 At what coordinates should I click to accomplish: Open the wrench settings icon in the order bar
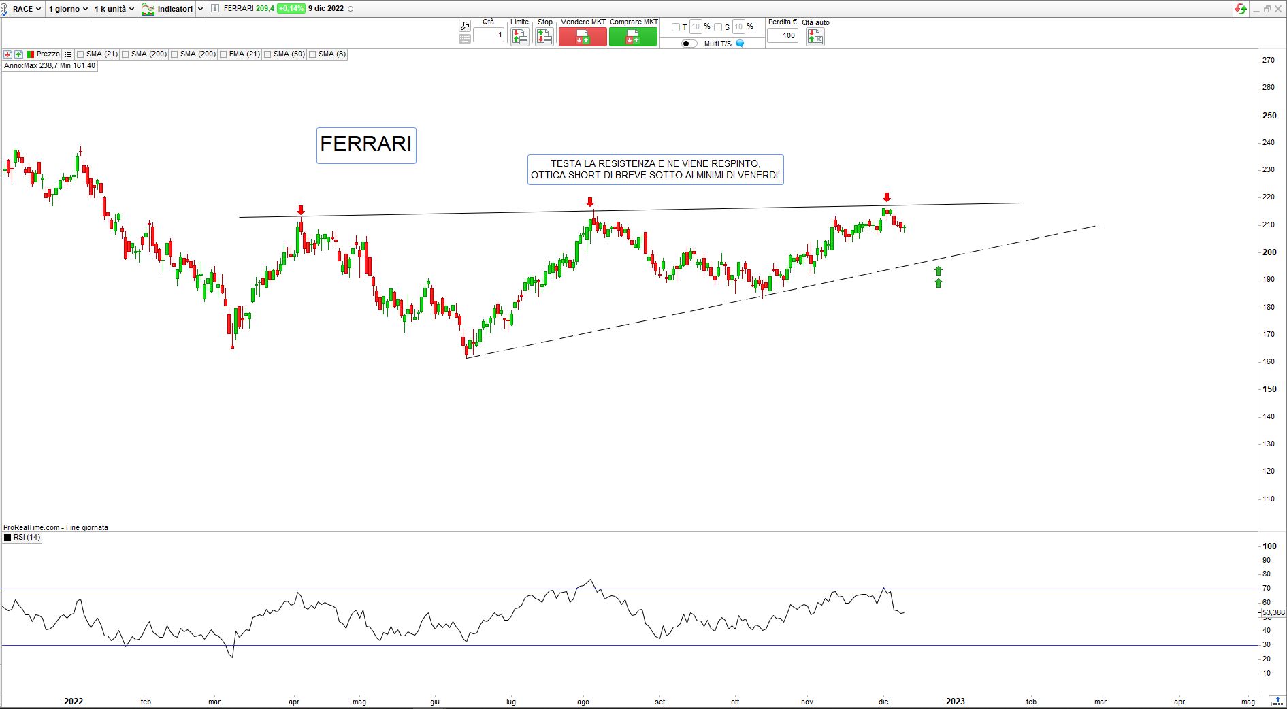[465, 26]
